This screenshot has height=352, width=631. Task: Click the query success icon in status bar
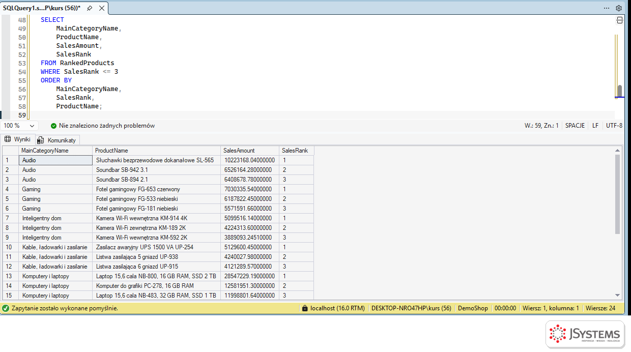[x=6, y=308]
